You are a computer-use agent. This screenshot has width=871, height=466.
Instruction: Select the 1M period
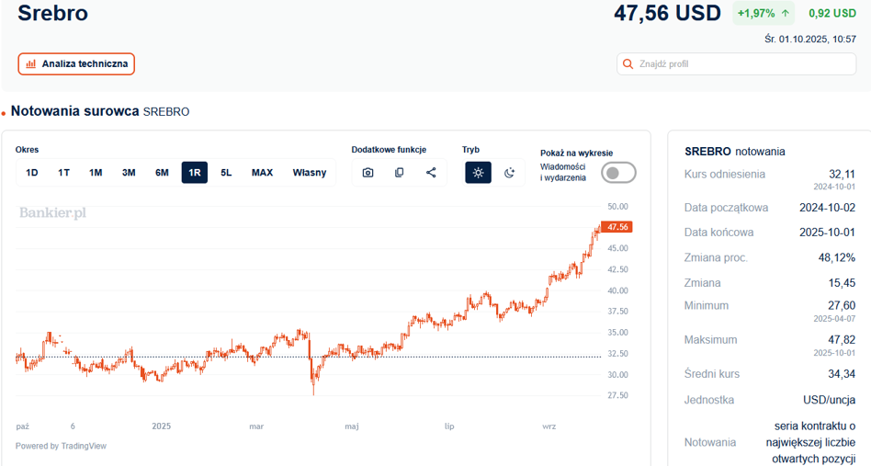[96, 173]
